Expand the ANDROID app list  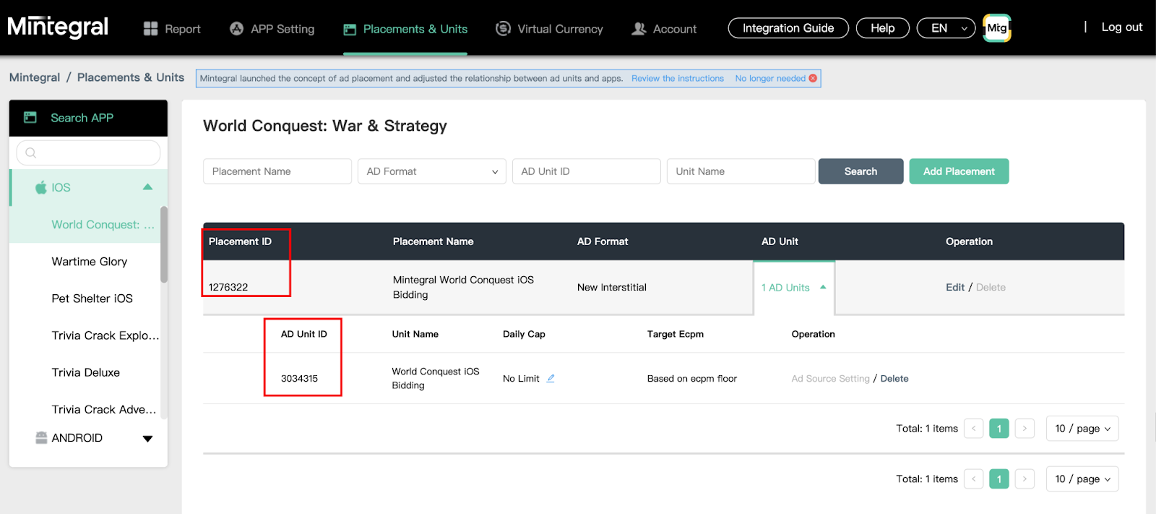tap(147, 438)
